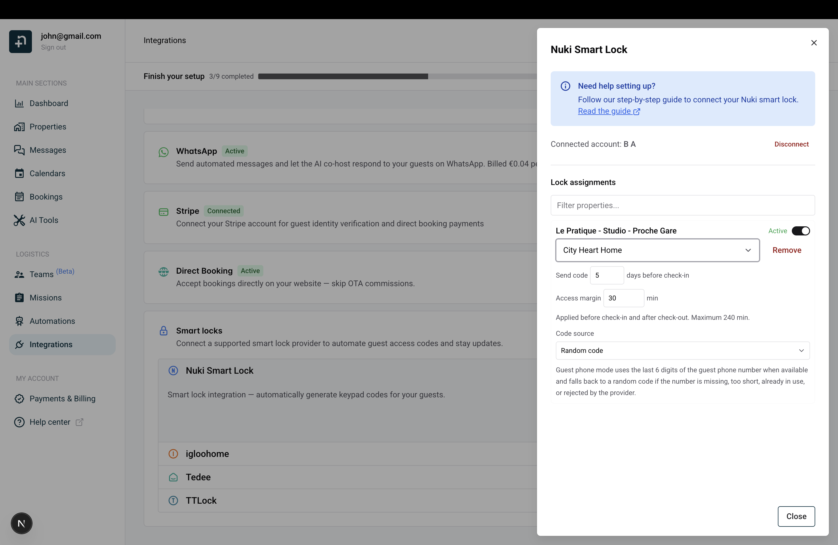Viewport: 838px width, 545px height.
Task: Click the Bookings list icon
Action: tap(19, 197)
